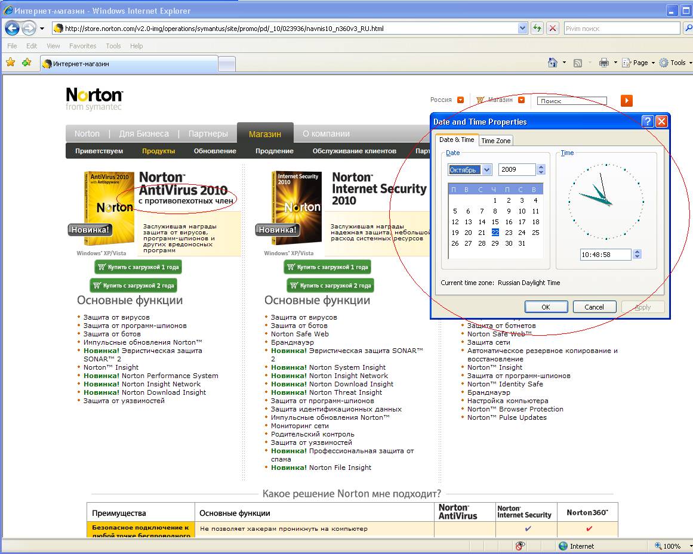The height and width of the screenshot is (554, 693).
Task: Open the Page toolbar menu
Action: tap(638, 63)
